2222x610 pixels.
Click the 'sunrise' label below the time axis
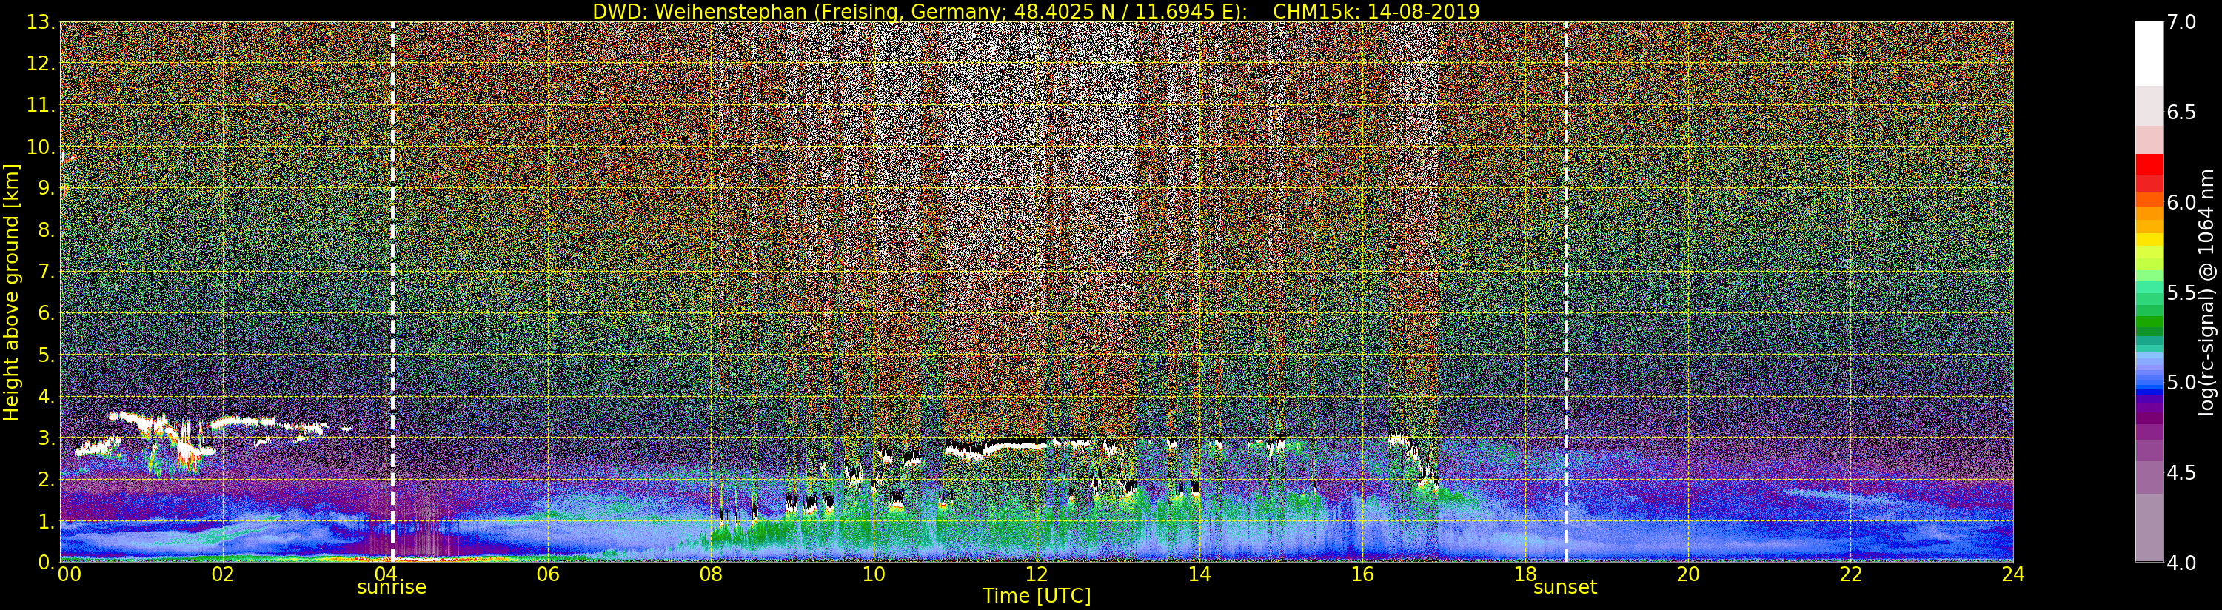coord(392,587)
